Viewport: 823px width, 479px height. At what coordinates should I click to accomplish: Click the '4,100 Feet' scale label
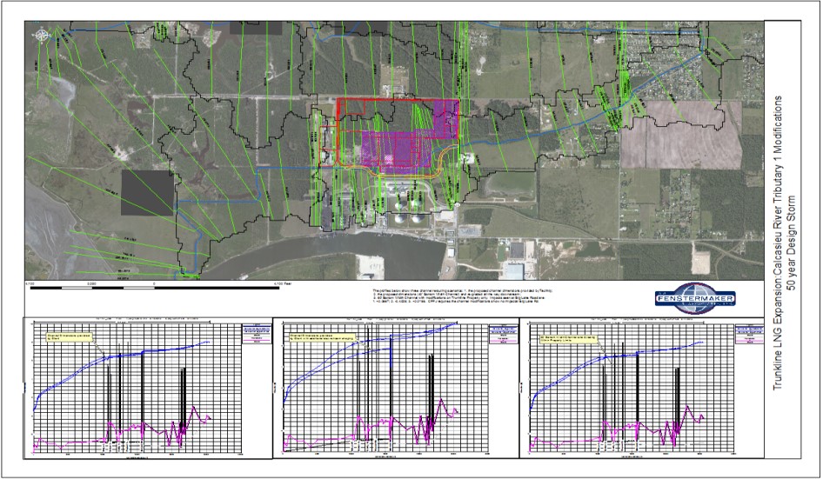[281, 283]
